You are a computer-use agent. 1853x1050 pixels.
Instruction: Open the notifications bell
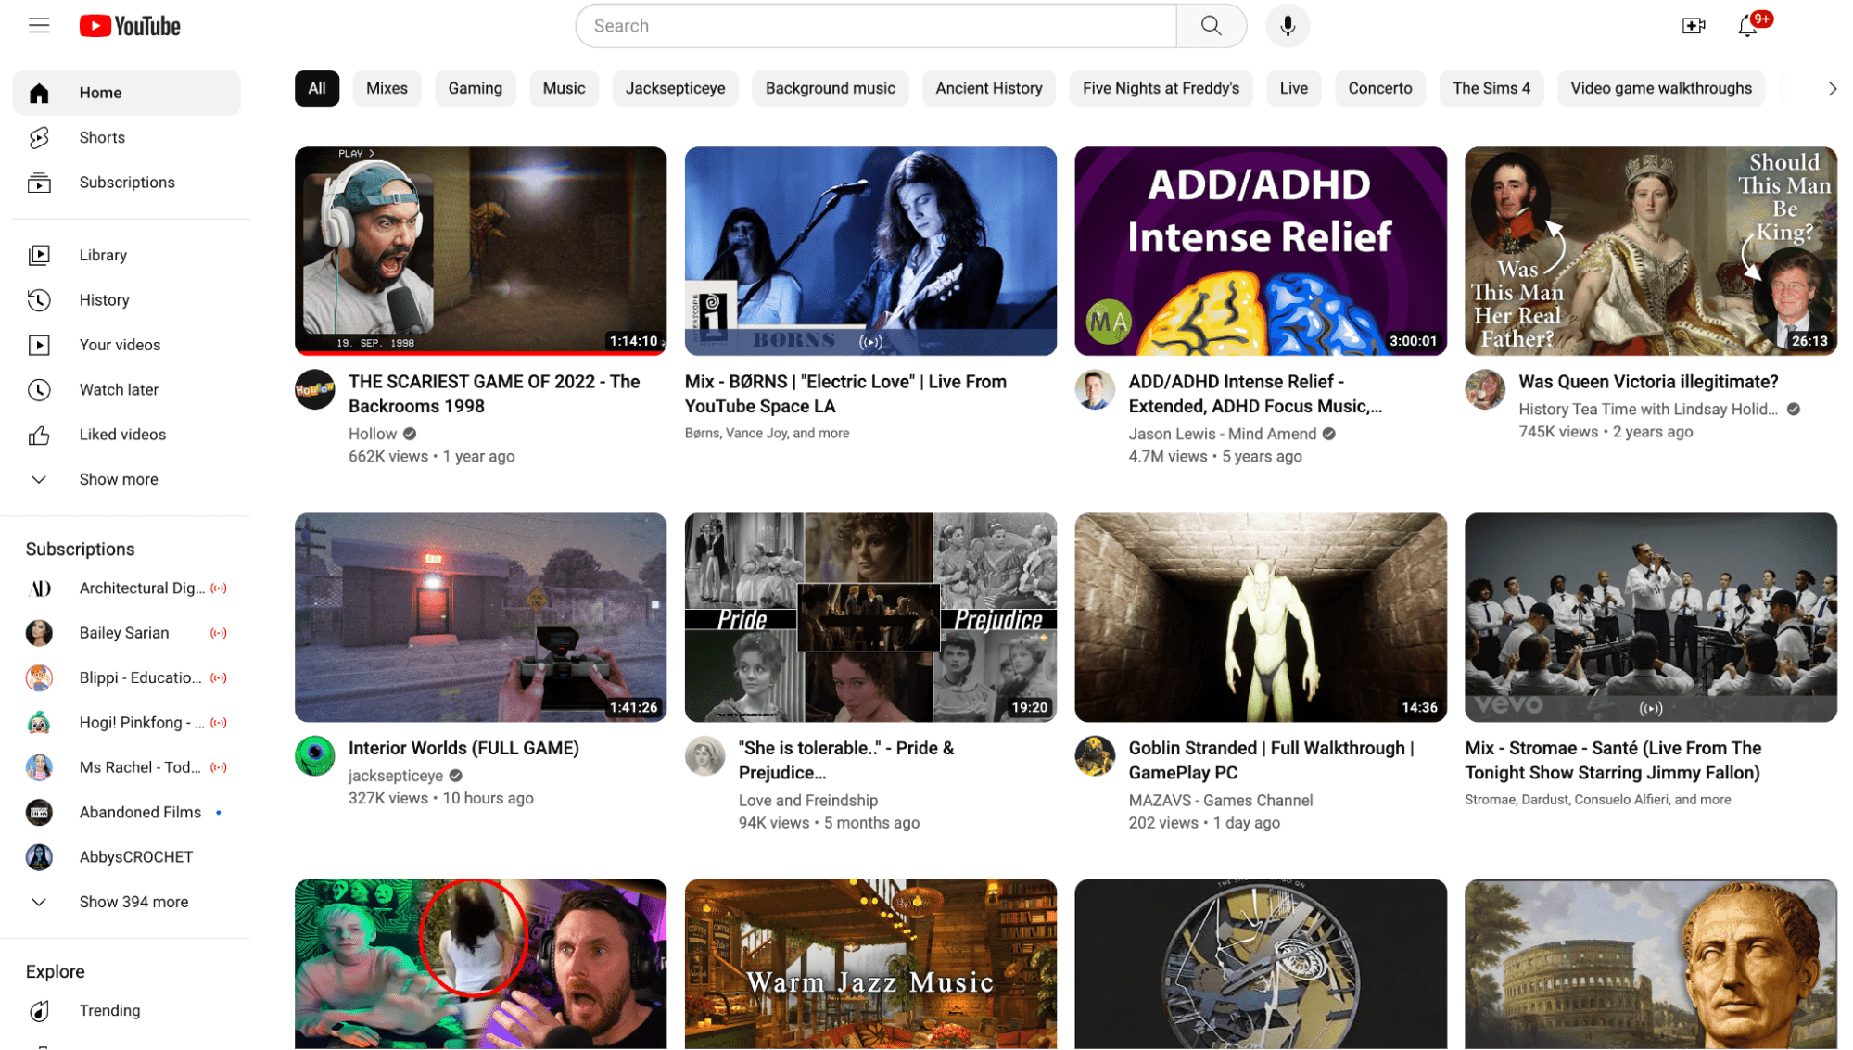pos(1747,28)
